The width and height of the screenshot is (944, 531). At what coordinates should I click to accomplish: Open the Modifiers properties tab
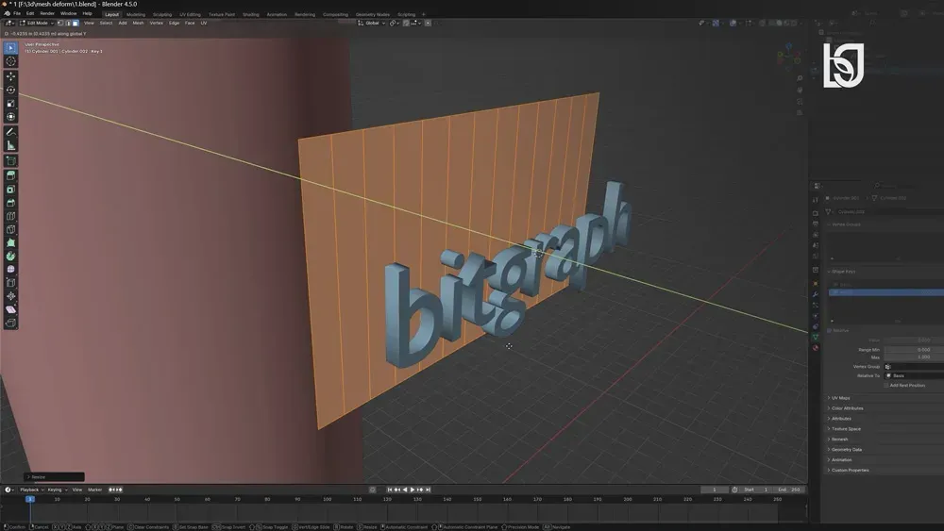[x=816, y=294]
